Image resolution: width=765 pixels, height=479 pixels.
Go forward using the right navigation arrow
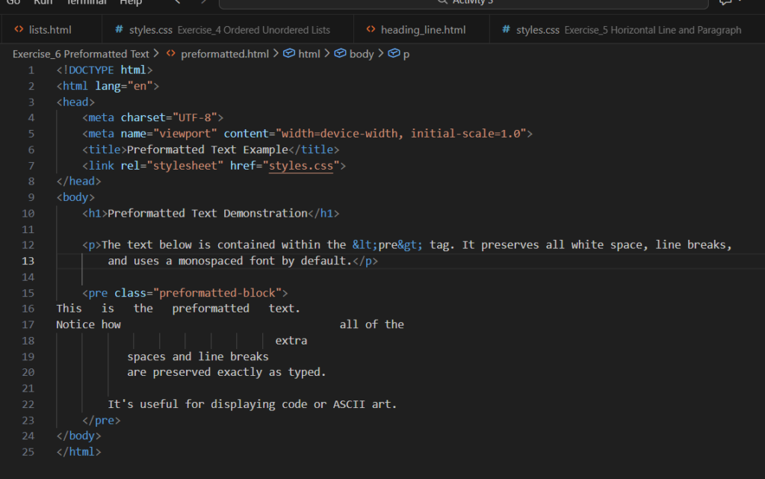(x=203, y=2)
